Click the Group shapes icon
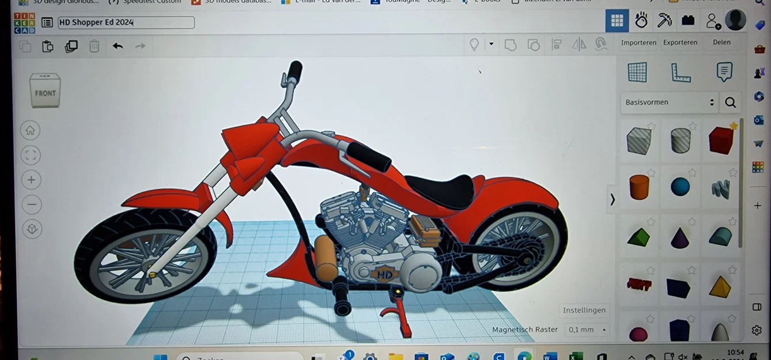This screenshot has height=360, width=771. (511, 45)
